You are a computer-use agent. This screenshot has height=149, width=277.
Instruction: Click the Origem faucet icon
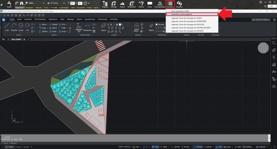9,3
